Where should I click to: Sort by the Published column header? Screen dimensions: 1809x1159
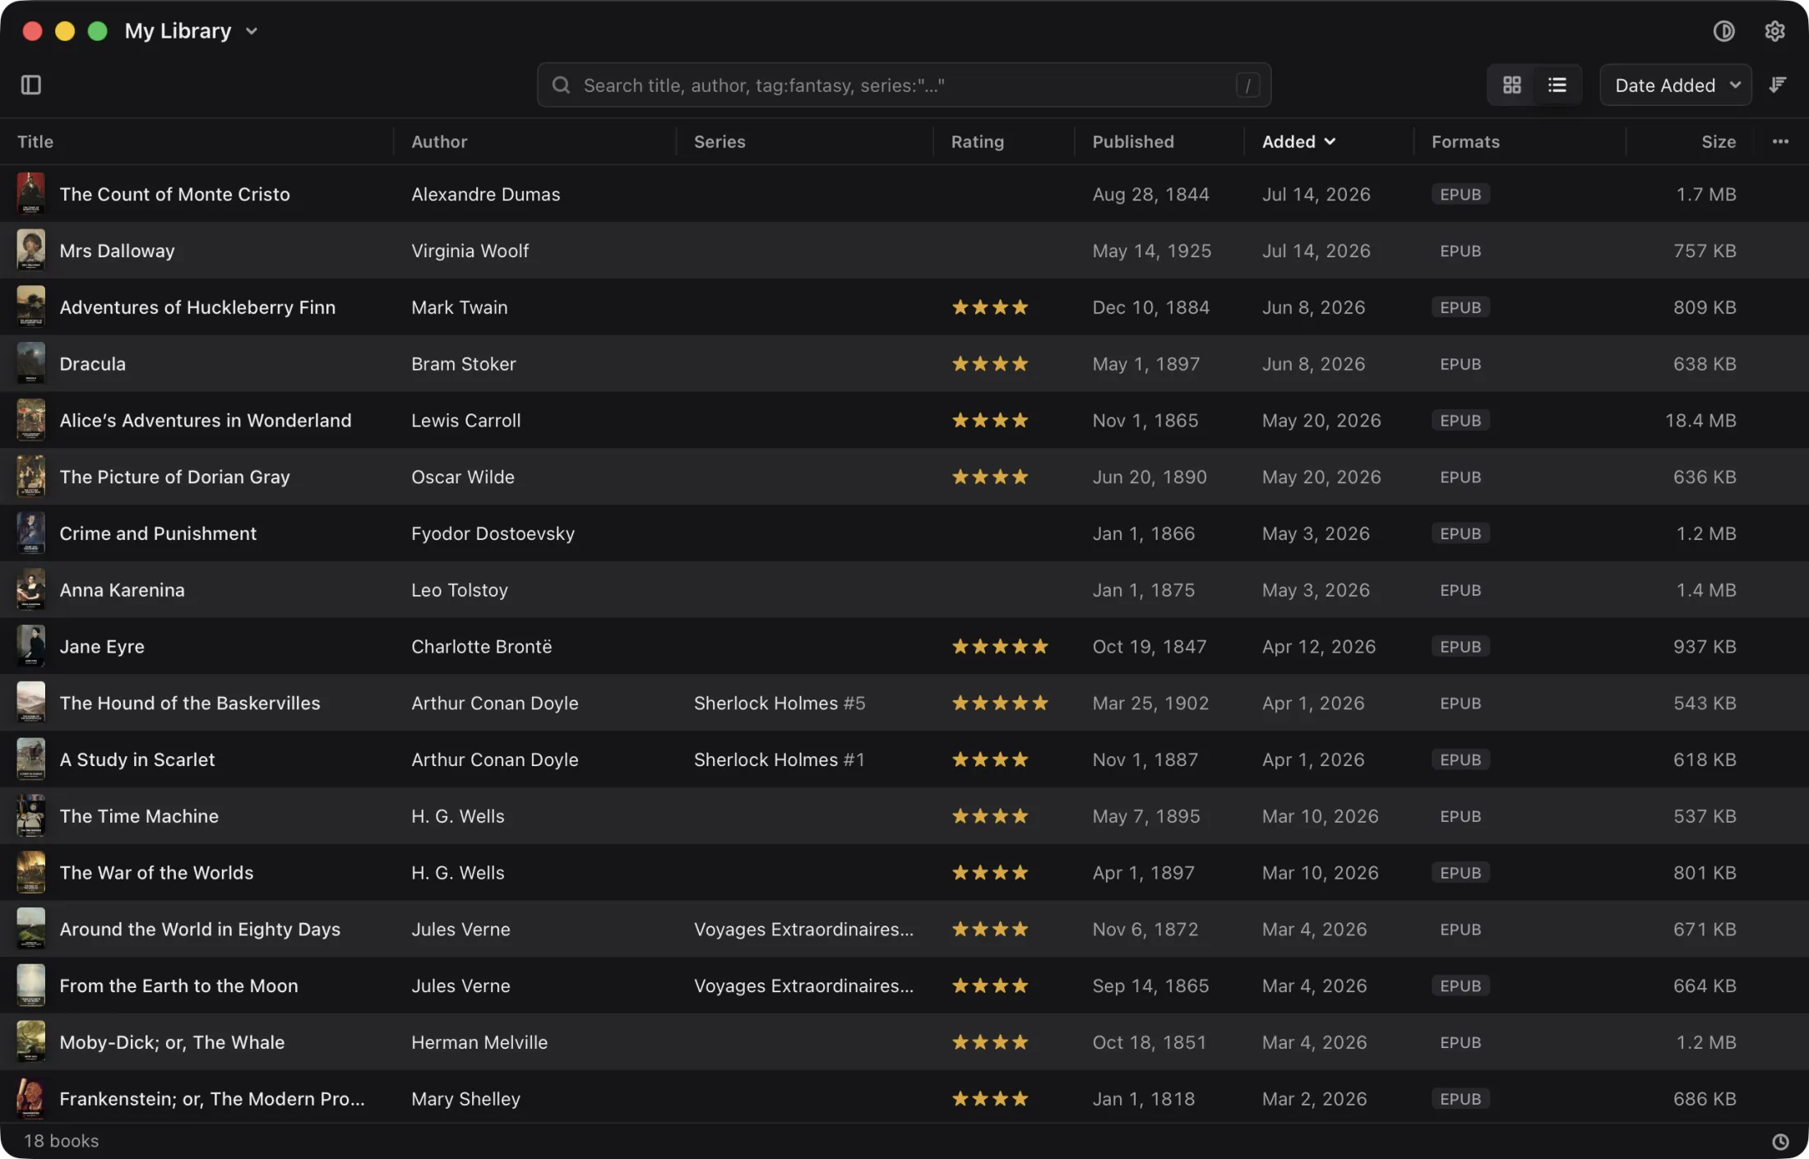pyautogui.click(x=1132, y=141)
